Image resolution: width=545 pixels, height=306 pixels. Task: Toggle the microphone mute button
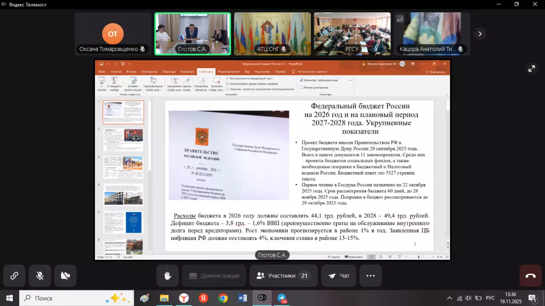pyautogui.click(x=40, y=276)
